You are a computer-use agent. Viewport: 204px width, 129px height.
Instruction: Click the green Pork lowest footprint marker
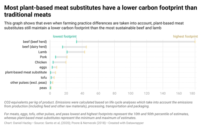pos(55,57)
